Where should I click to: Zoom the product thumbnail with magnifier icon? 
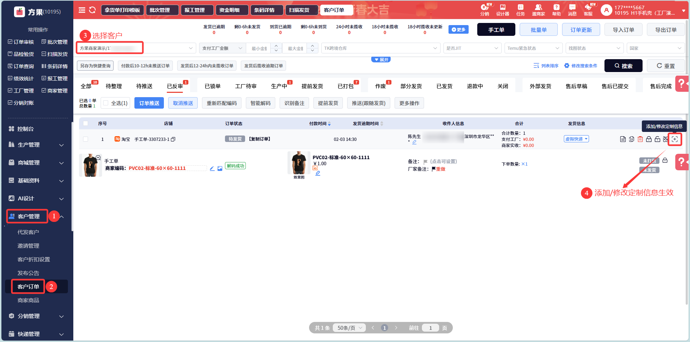(x=98, y=157)
